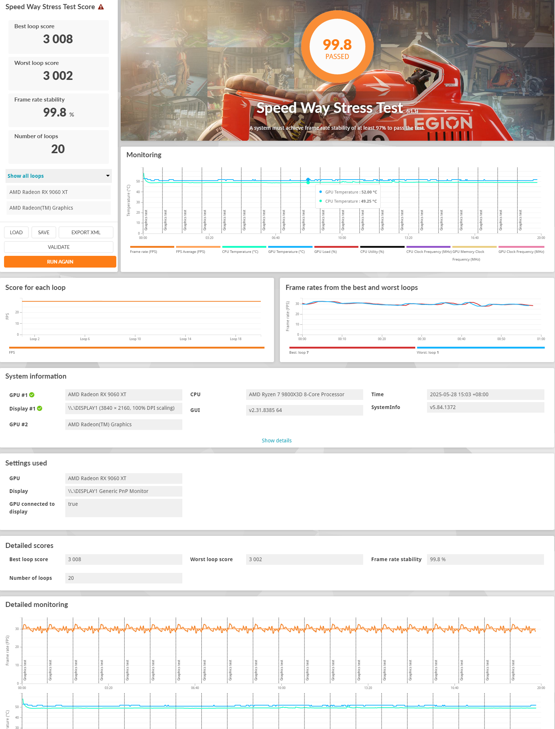This screenshot has width=555, height=729.
Task: Click the SAVE button
Action: (44, 232)
